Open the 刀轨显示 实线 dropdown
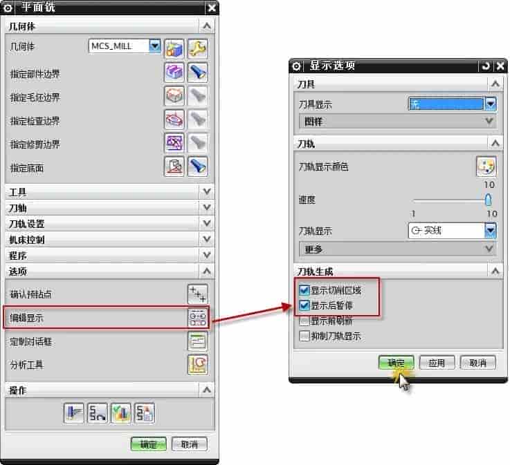The image size is (510, 465). coord(491,231)
